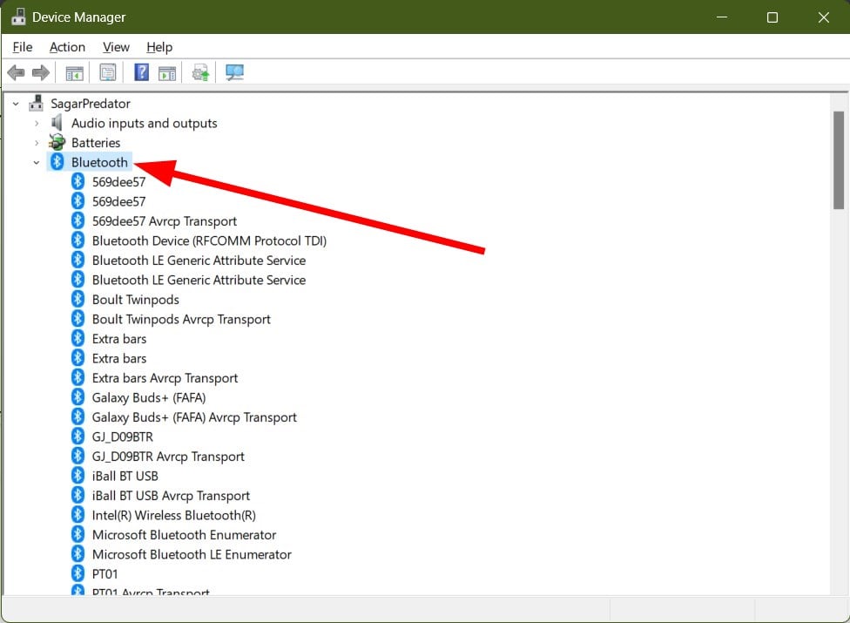
Task: Collapse the Bluetooth category
Action: click(37, 163)
